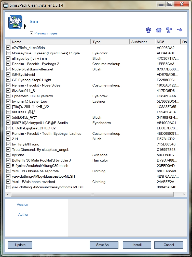Sort by the MD5 column header

tap(168, 42)
